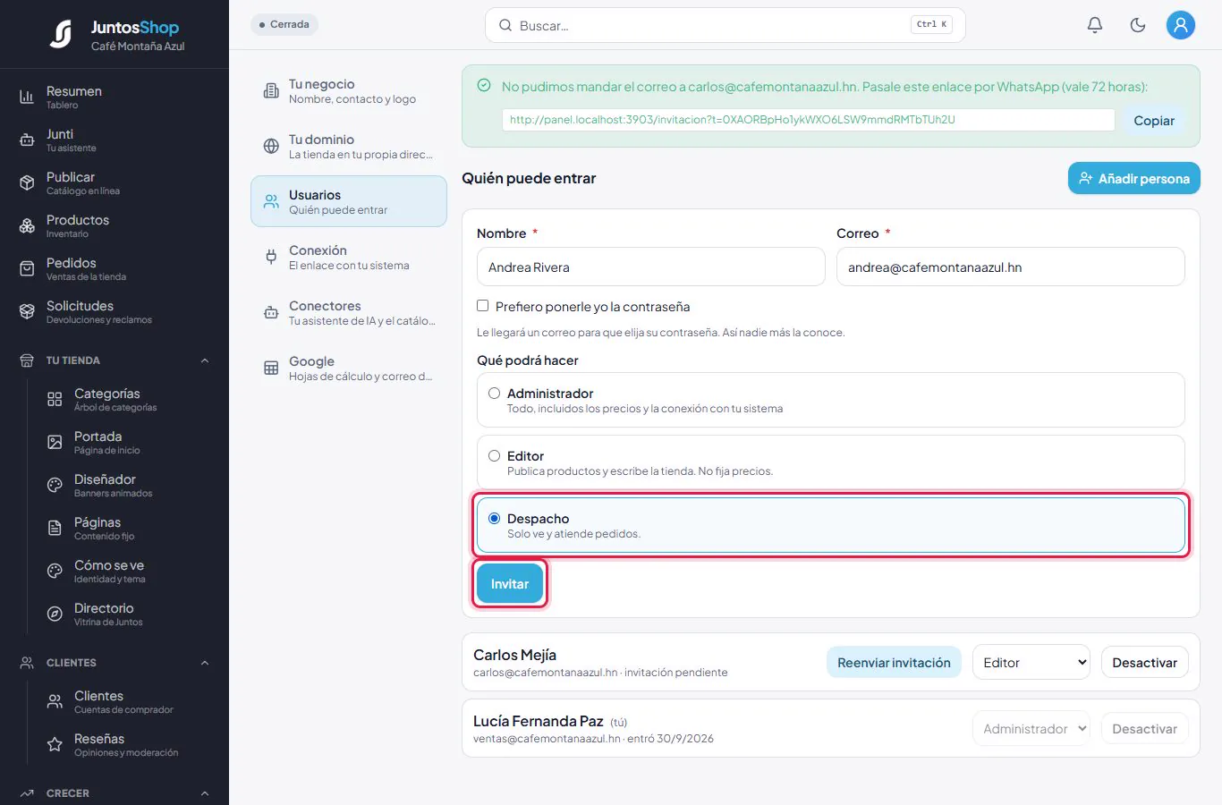
Task: Click the Solicitudes package icon
Action: click(27, 311)
